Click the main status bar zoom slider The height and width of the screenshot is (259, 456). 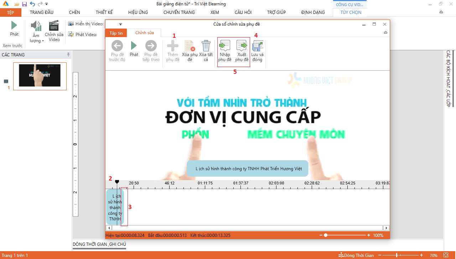coord(400,255)
